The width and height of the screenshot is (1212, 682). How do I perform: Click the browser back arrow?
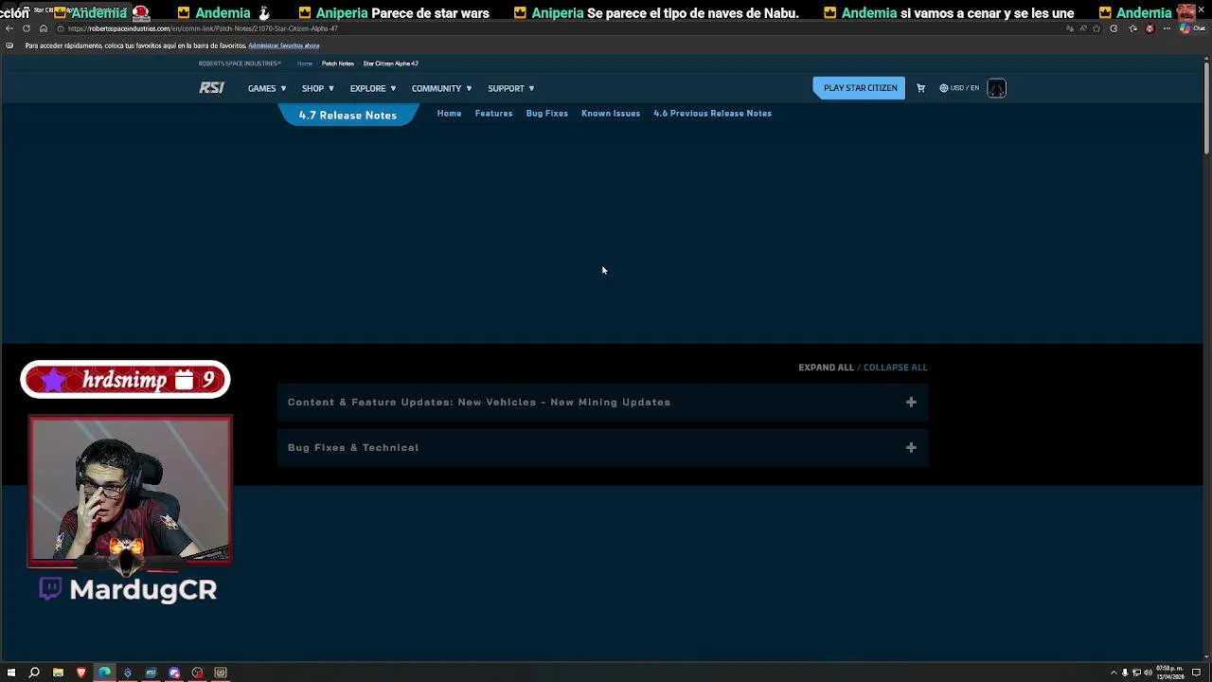(9, 28)
